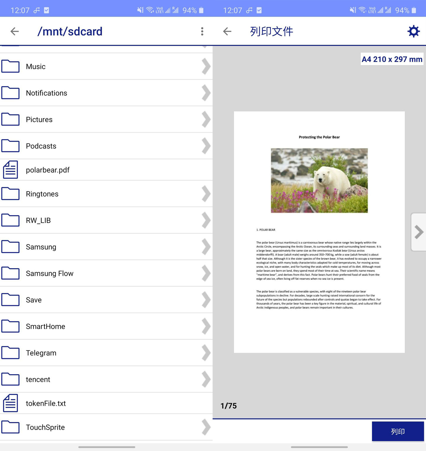Open the Podcasts folder name

coord(41,146)
